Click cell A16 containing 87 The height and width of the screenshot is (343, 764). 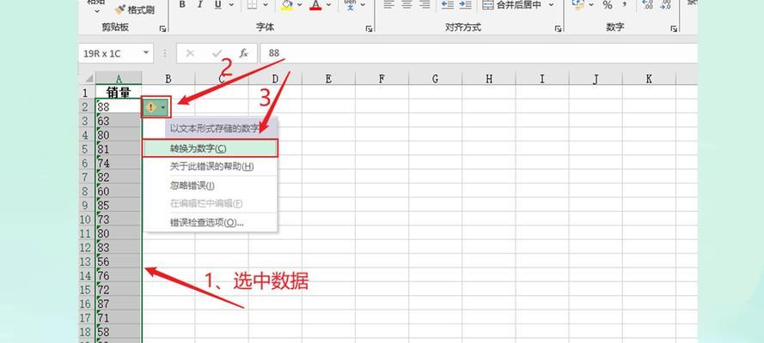(119, 304)
